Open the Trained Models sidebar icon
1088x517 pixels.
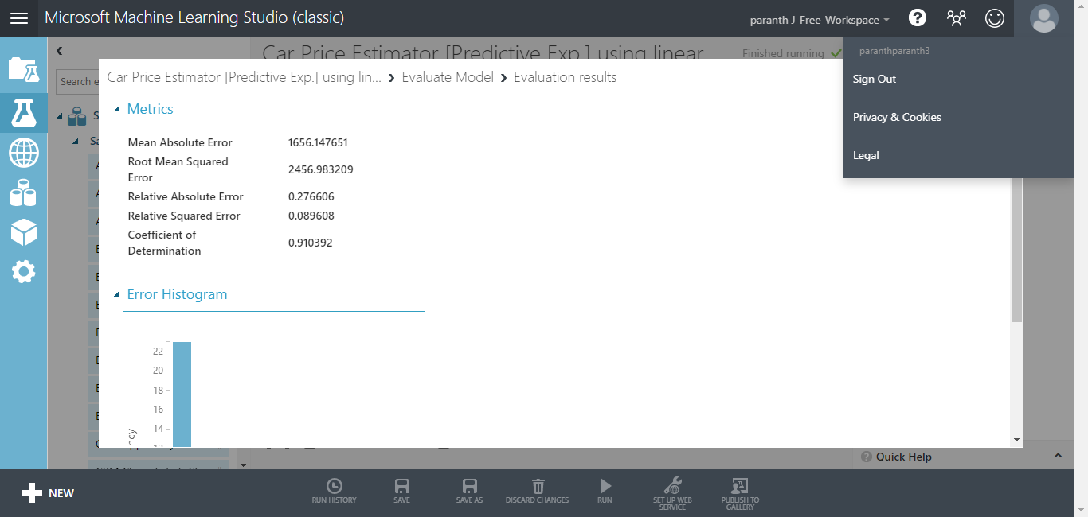click(x=23, y=232)
